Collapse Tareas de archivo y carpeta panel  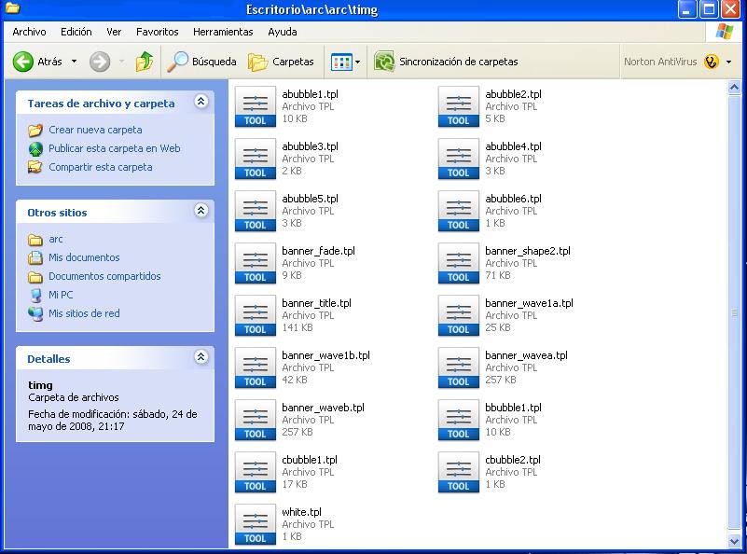pyautogui.click(x=201, y=103)
